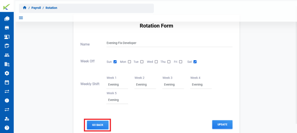
Task: Click the help question mark icon
Action: [x=7, y=128]
